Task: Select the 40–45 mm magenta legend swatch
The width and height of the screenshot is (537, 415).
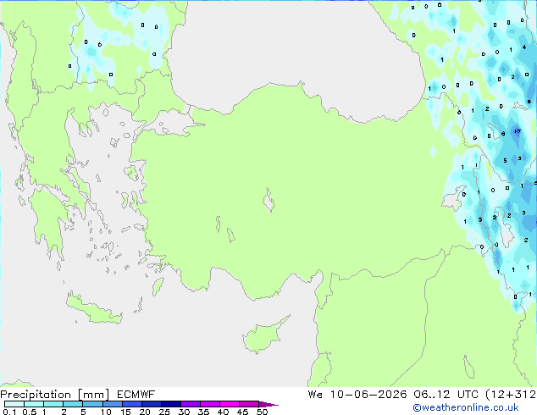Action: pos(230,404)
